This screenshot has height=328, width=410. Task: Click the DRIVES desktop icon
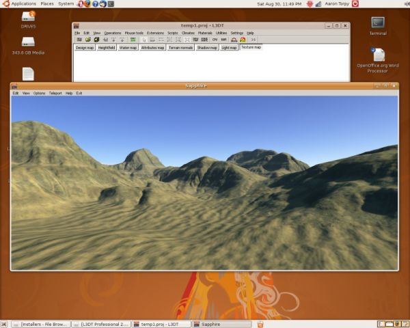point(28,16)
